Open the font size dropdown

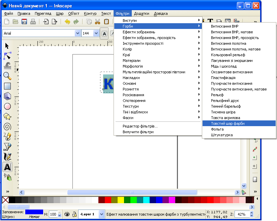pos(96,33)
